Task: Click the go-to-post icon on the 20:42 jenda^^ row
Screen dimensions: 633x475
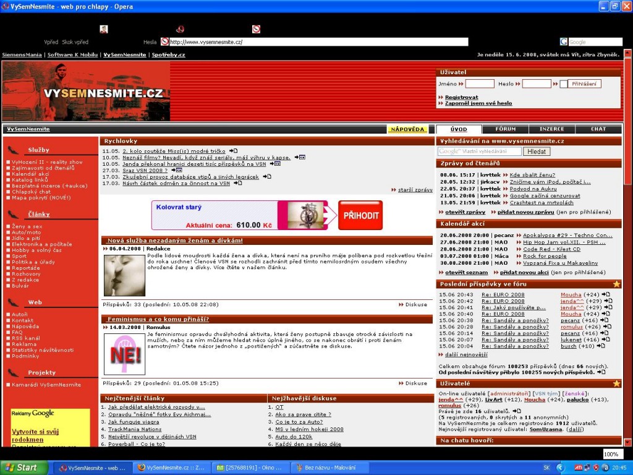Action: click(608, 301)
